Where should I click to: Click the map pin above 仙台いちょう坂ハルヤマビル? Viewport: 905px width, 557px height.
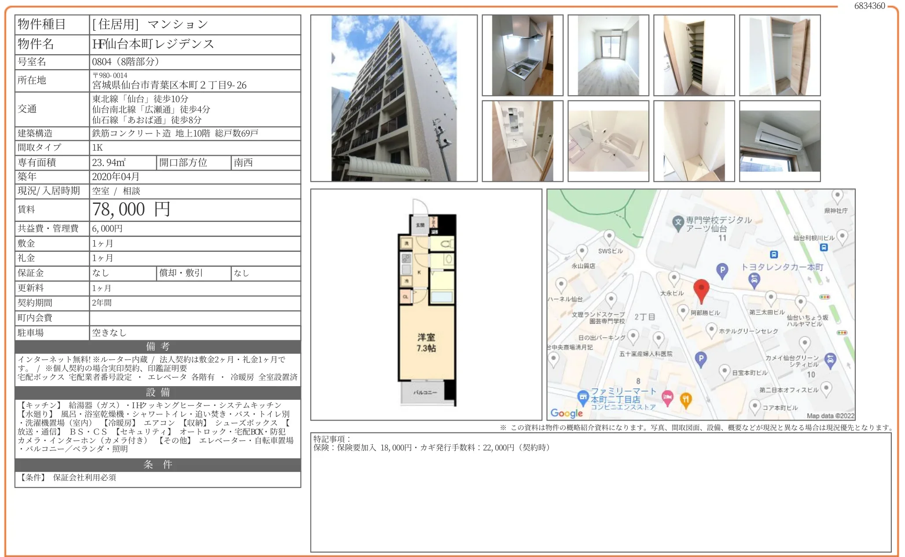click(x=801, y=303)
